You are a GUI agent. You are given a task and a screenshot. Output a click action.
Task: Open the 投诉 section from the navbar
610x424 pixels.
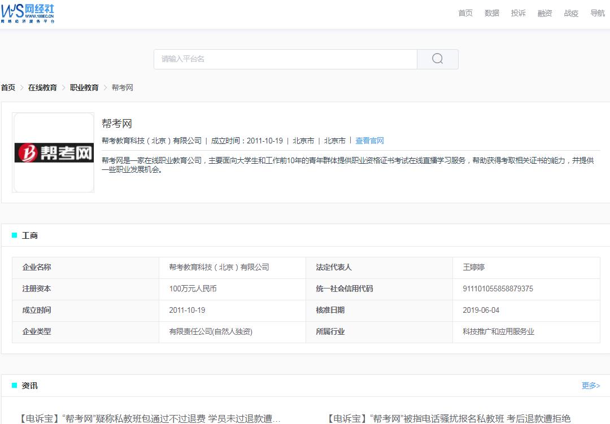tap(518, 13)
